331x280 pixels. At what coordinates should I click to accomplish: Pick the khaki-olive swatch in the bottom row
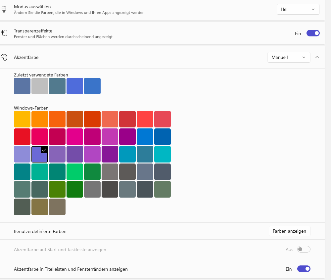click(x=40, y=207)
